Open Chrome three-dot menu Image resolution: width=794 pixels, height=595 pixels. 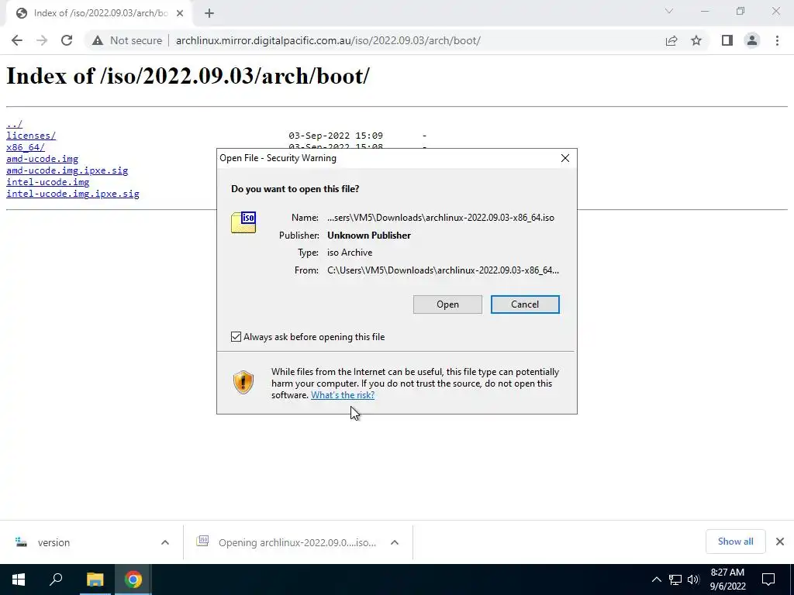pyautogui.click(x=777, y=40)
